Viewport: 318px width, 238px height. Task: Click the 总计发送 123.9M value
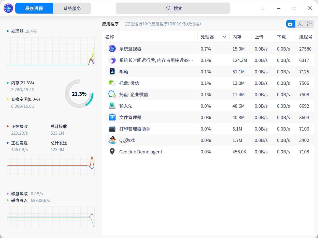coord(57,150)
